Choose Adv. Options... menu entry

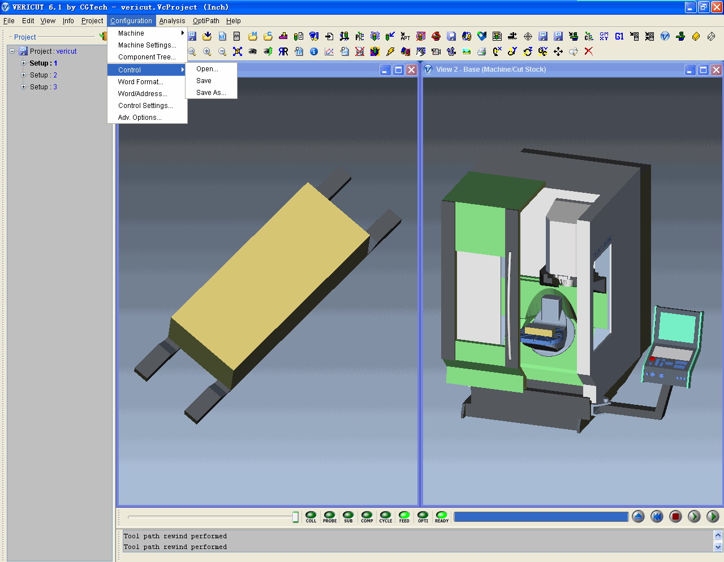coord(147,118)
